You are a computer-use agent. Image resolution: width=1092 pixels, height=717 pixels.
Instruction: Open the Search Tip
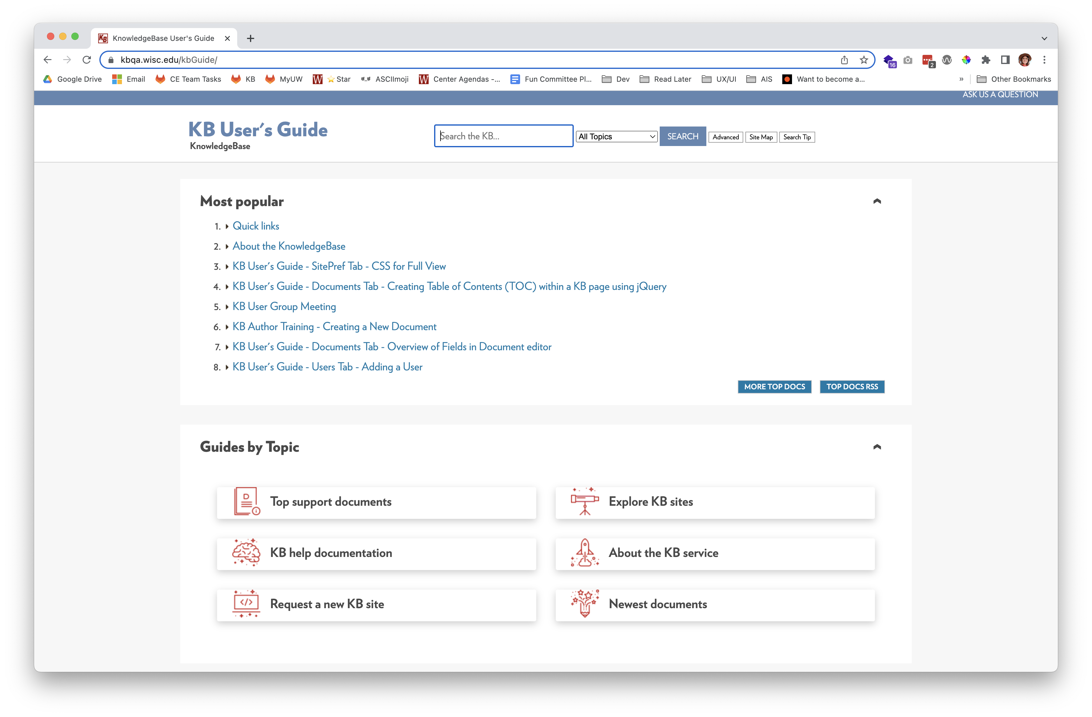[797, 137]
